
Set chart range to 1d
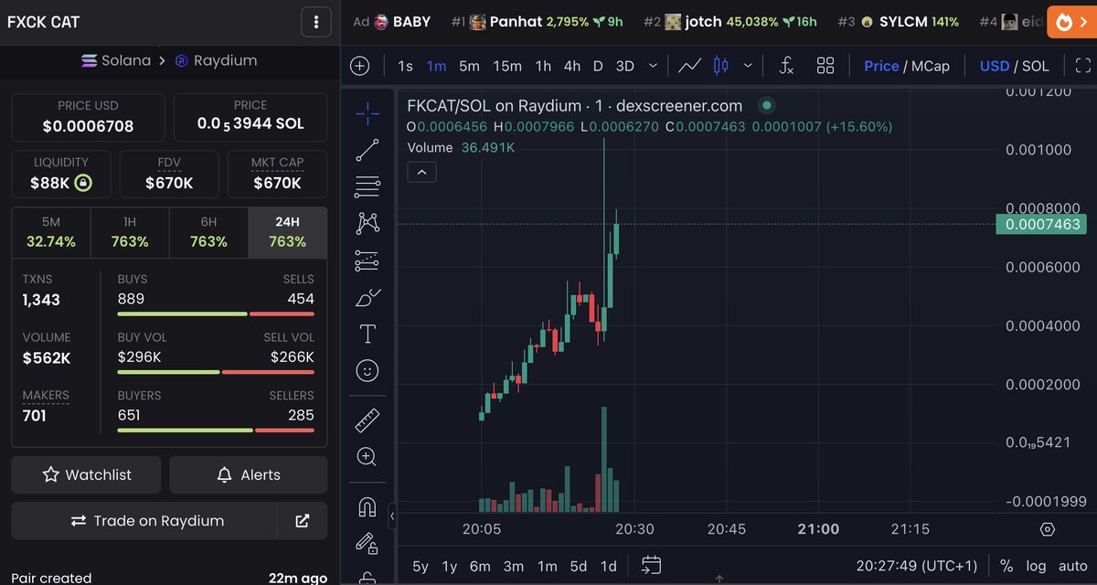click(608, 566)
